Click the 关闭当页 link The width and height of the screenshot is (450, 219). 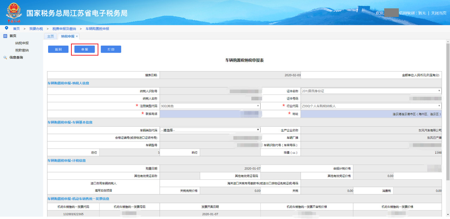439,13
